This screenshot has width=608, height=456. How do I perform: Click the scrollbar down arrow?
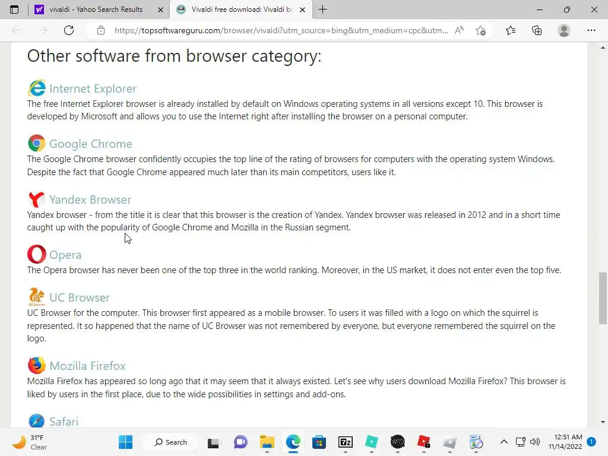pyautogui.click(x=603, y=422)
